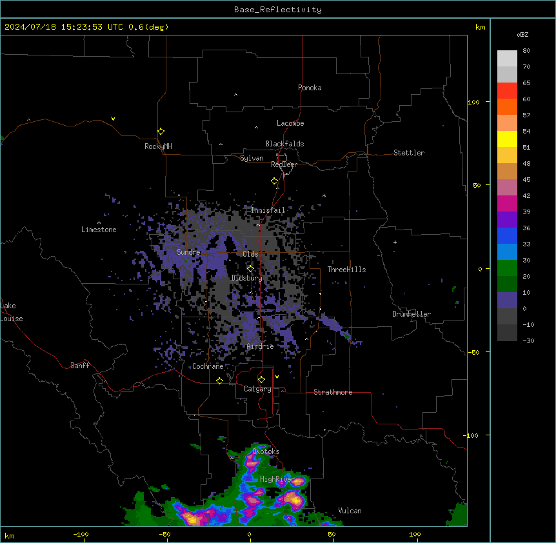Click the Airdrie city label

coord(261,346)
